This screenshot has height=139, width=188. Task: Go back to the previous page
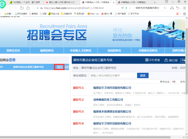10,8
